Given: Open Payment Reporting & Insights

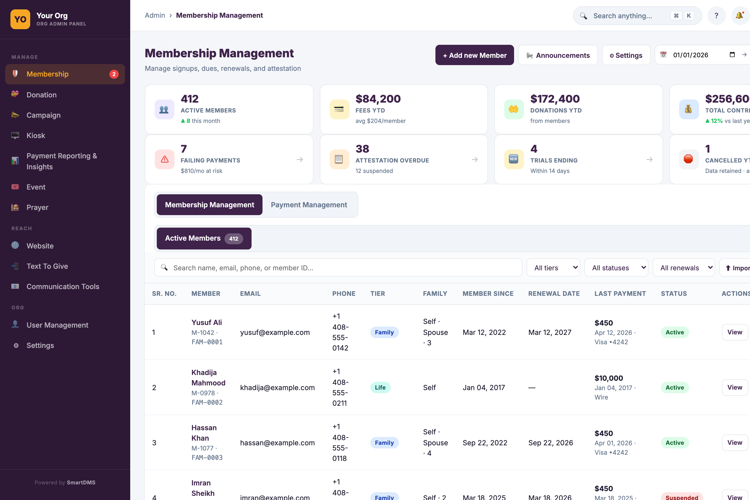Looking at the screenshot, I should (65, 161).
